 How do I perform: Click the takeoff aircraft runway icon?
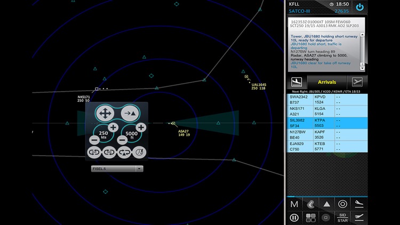[x=359, y=218]
